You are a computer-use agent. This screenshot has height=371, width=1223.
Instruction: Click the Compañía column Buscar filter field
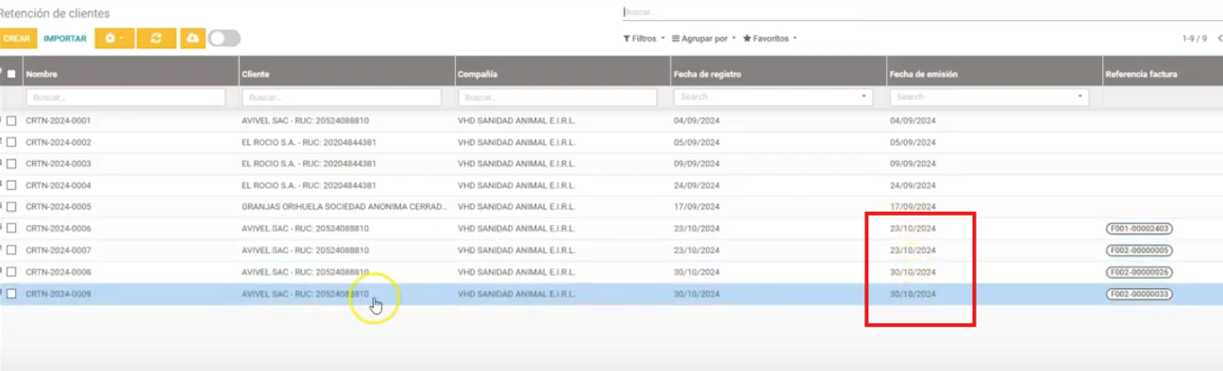pos(558,97)
